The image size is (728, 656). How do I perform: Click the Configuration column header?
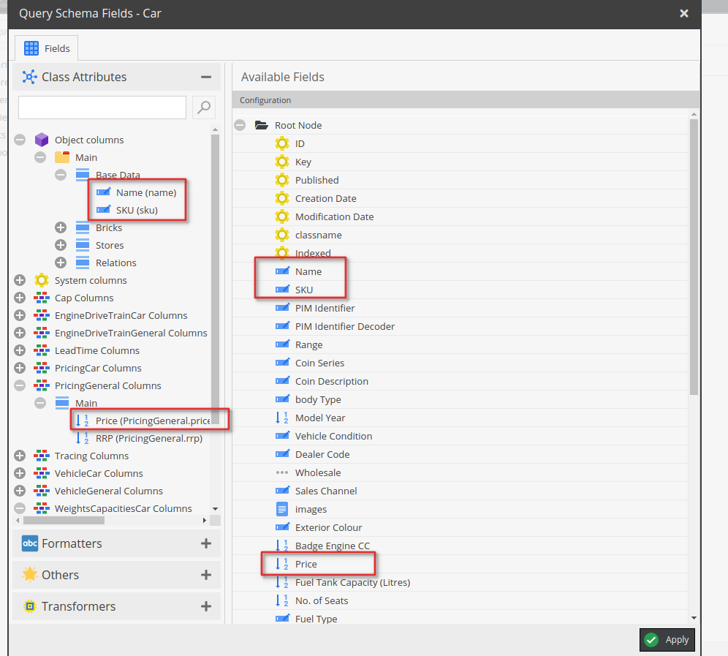click(465, 100)
